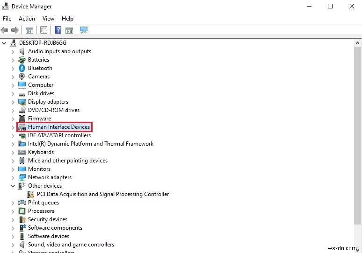The height and width of the screenshot is (253, 362).
Task: Select the Display adapters label
Action: coord(48,102)
